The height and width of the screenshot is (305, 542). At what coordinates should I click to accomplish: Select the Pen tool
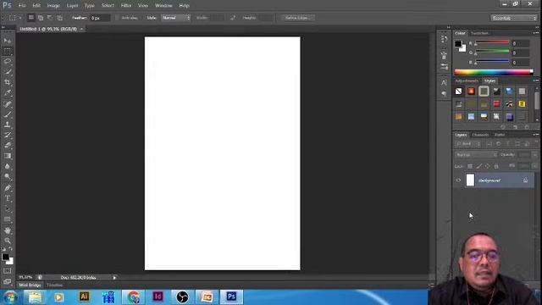(8, 188)
